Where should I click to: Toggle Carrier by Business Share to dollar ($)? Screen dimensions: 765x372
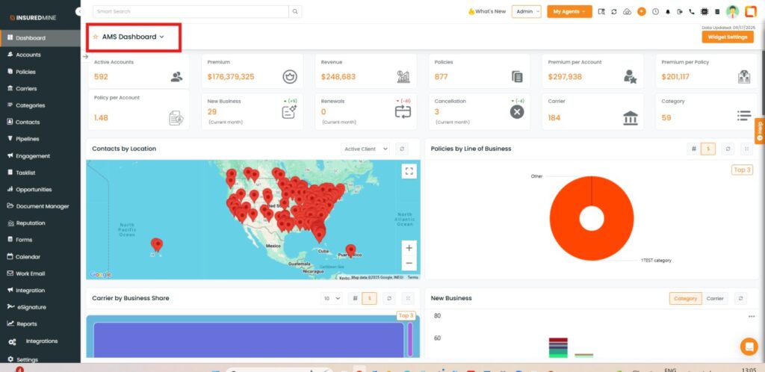[x=369, y=298]
